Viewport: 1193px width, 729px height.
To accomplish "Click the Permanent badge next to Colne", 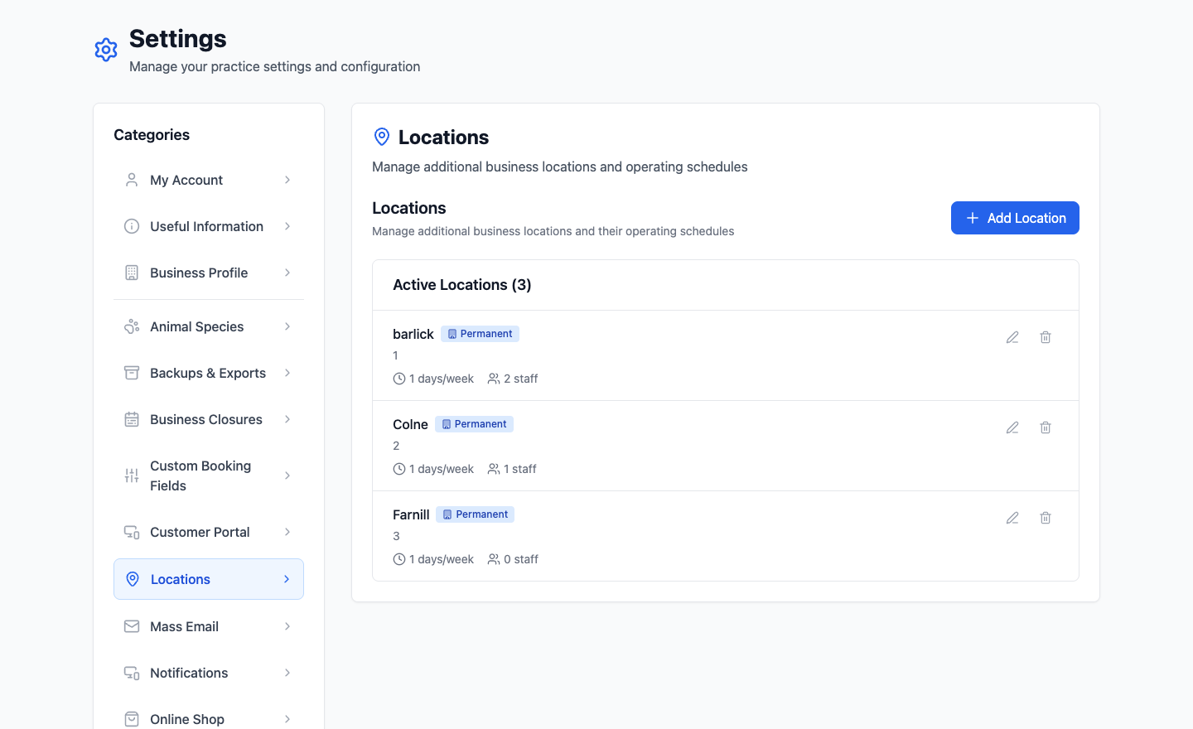I will pos(474,424).
